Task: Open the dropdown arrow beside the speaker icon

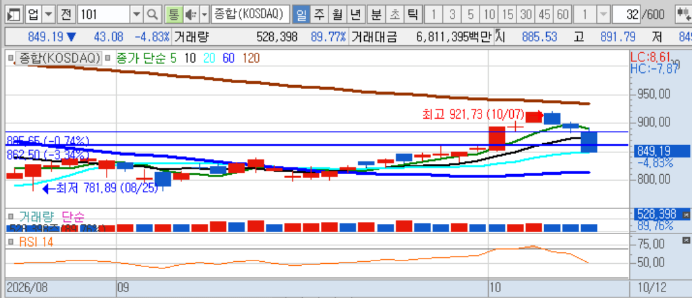Action: [x=204, y=15]
